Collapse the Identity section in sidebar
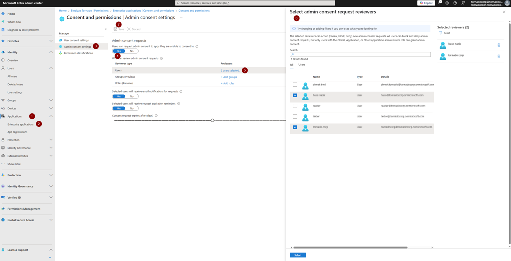This screenshot has width=511, height=261. (x=51, y=52)
